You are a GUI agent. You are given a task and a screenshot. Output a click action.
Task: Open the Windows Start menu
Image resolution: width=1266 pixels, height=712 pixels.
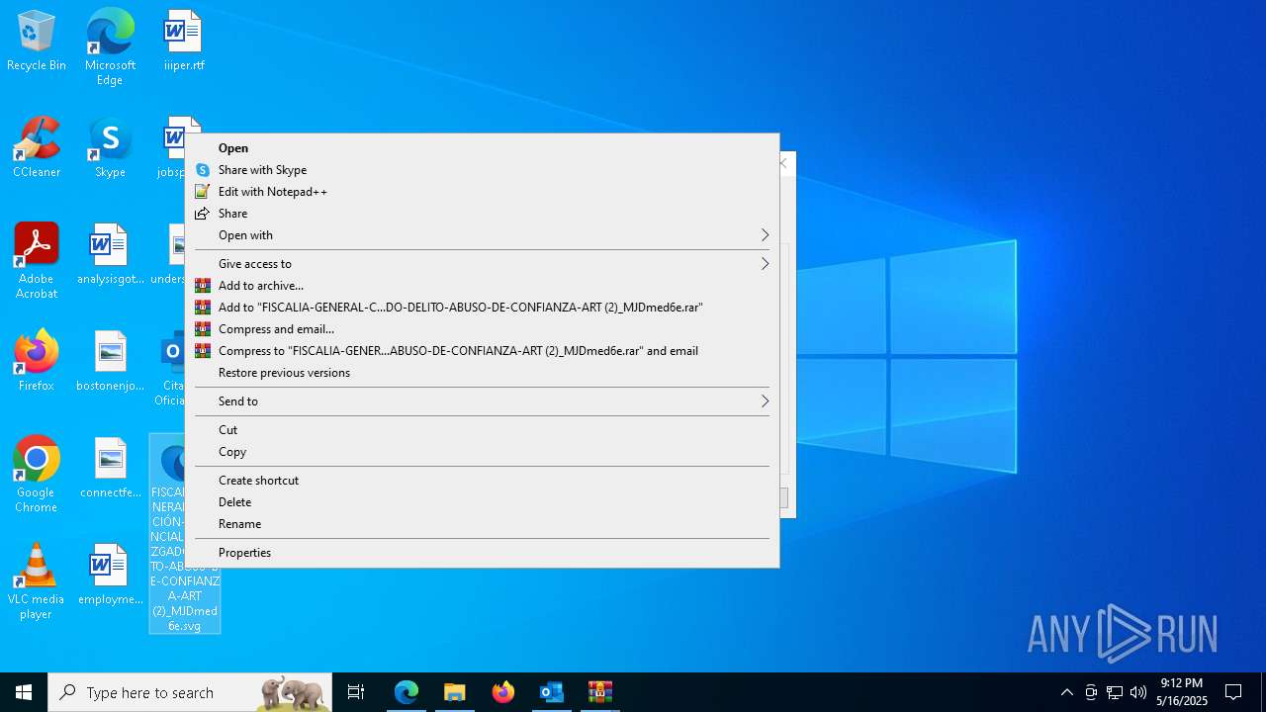coord(24,692)
